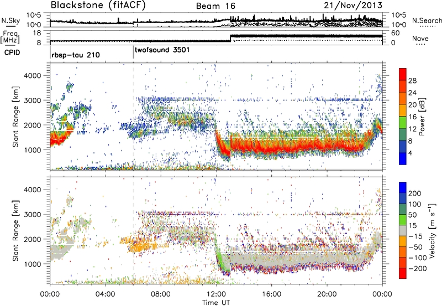Select the "1000" tick of the Velocity panel
The height and width of the screenshot is (306, 442).
coord(32,264)
